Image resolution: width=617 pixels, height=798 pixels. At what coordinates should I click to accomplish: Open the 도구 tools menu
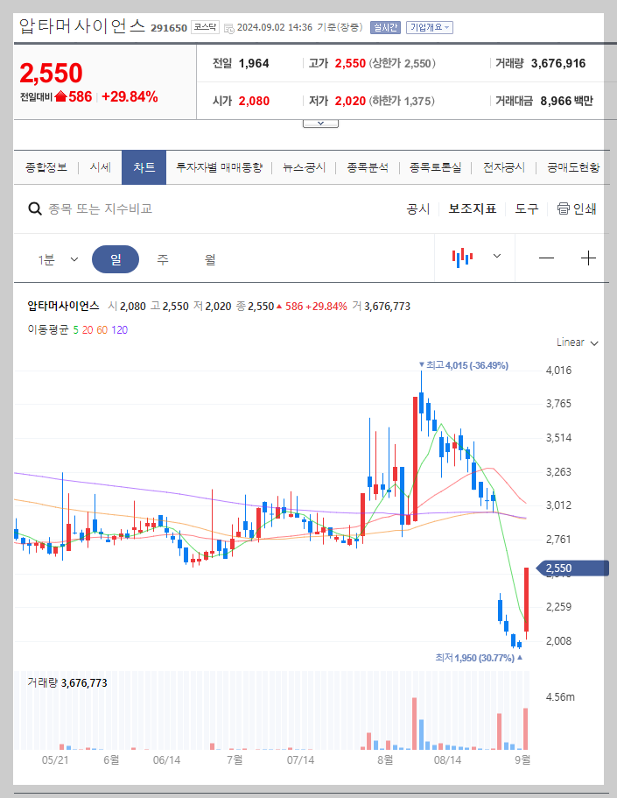526,208
